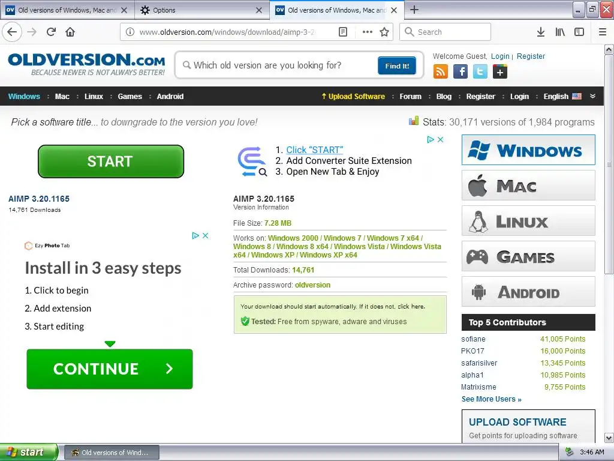Image resolution: width=614 pixels, height=461 pixels.
Task: Open the Forum link in nav bar
Action: 410,97
